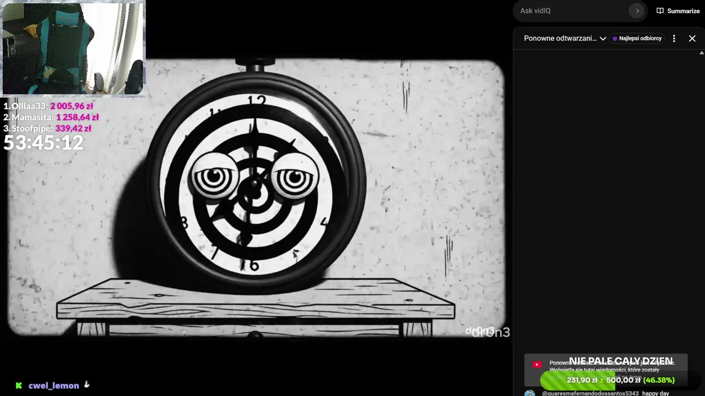The width and height of the screenshot is (705, 396).
Task: Click the 53:45:12 stream timer
Action: 44,143
